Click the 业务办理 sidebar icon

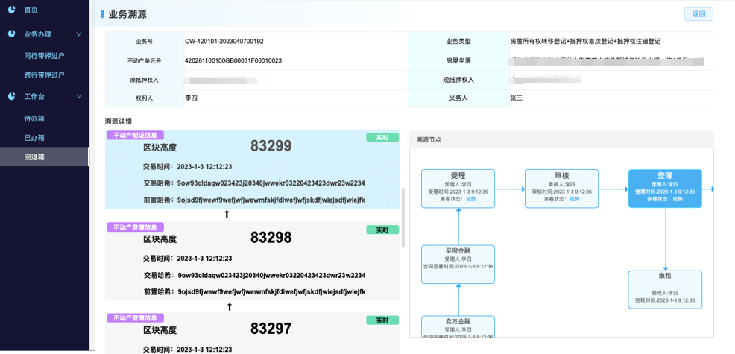point(12,34)
